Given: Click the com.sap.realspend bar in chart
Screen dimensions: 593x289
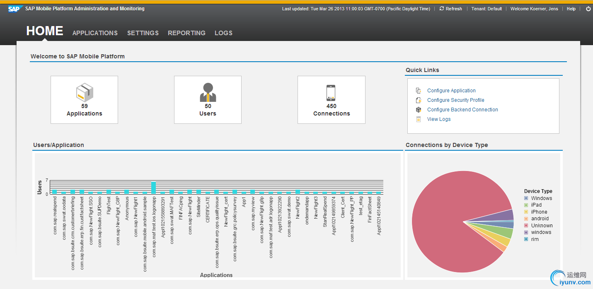Looking at the screenshot, I should (54, 192).
